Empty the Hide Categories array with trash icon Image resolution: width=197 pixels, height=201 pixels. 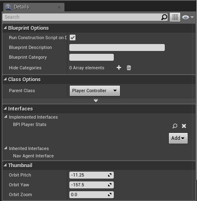click(x=129, y=68)
